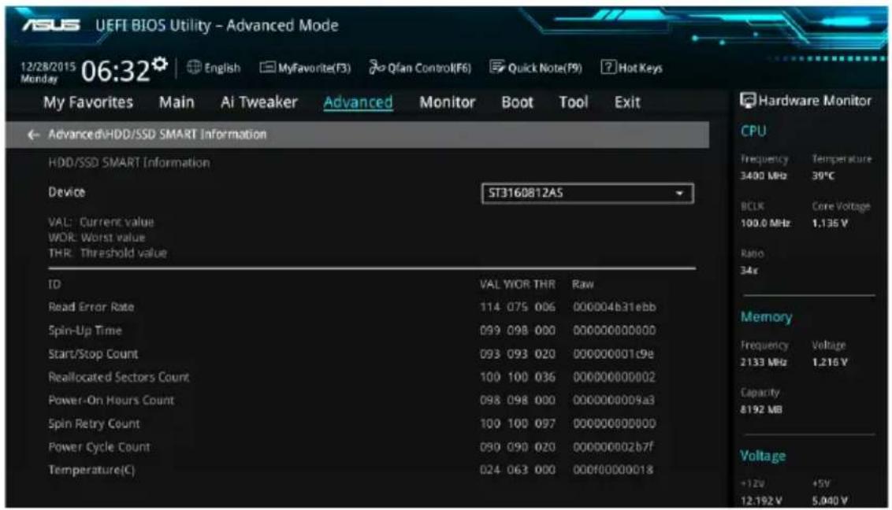Click the memory frequency 2133 MHz
This screenshot has height=510, width=892.
click(x=764, y=362)
